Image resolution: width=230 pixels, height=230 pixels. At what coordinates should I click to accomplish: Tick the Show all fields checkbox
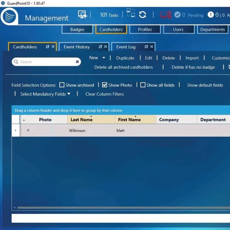tap(143, 85)
